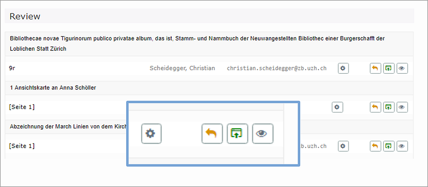428x187 pixels.
Task: Click orange reject arrow in Abzeichnung row
Action: [376, 146]
